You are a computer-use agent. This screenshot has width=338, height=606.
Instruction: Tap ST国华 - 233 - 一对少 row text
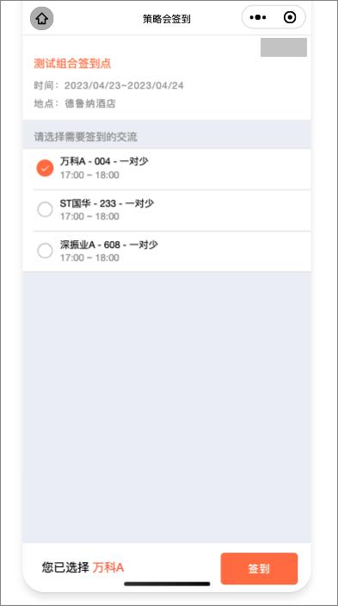(x=107, y=203)
